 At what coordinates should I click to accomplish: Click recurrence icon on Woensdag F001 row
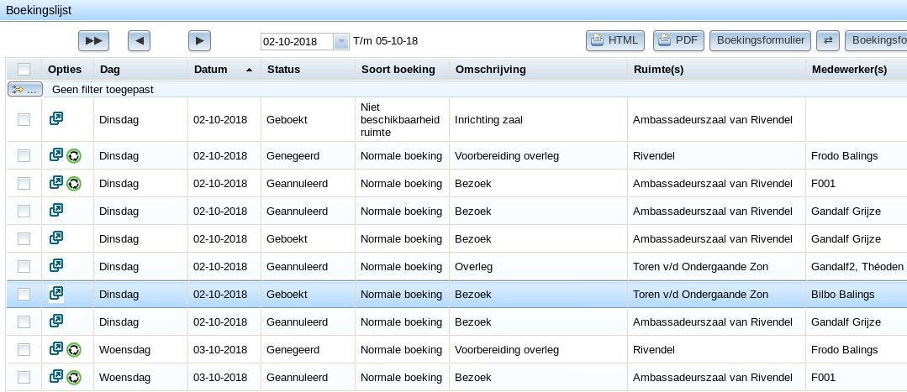click(73, 378)
